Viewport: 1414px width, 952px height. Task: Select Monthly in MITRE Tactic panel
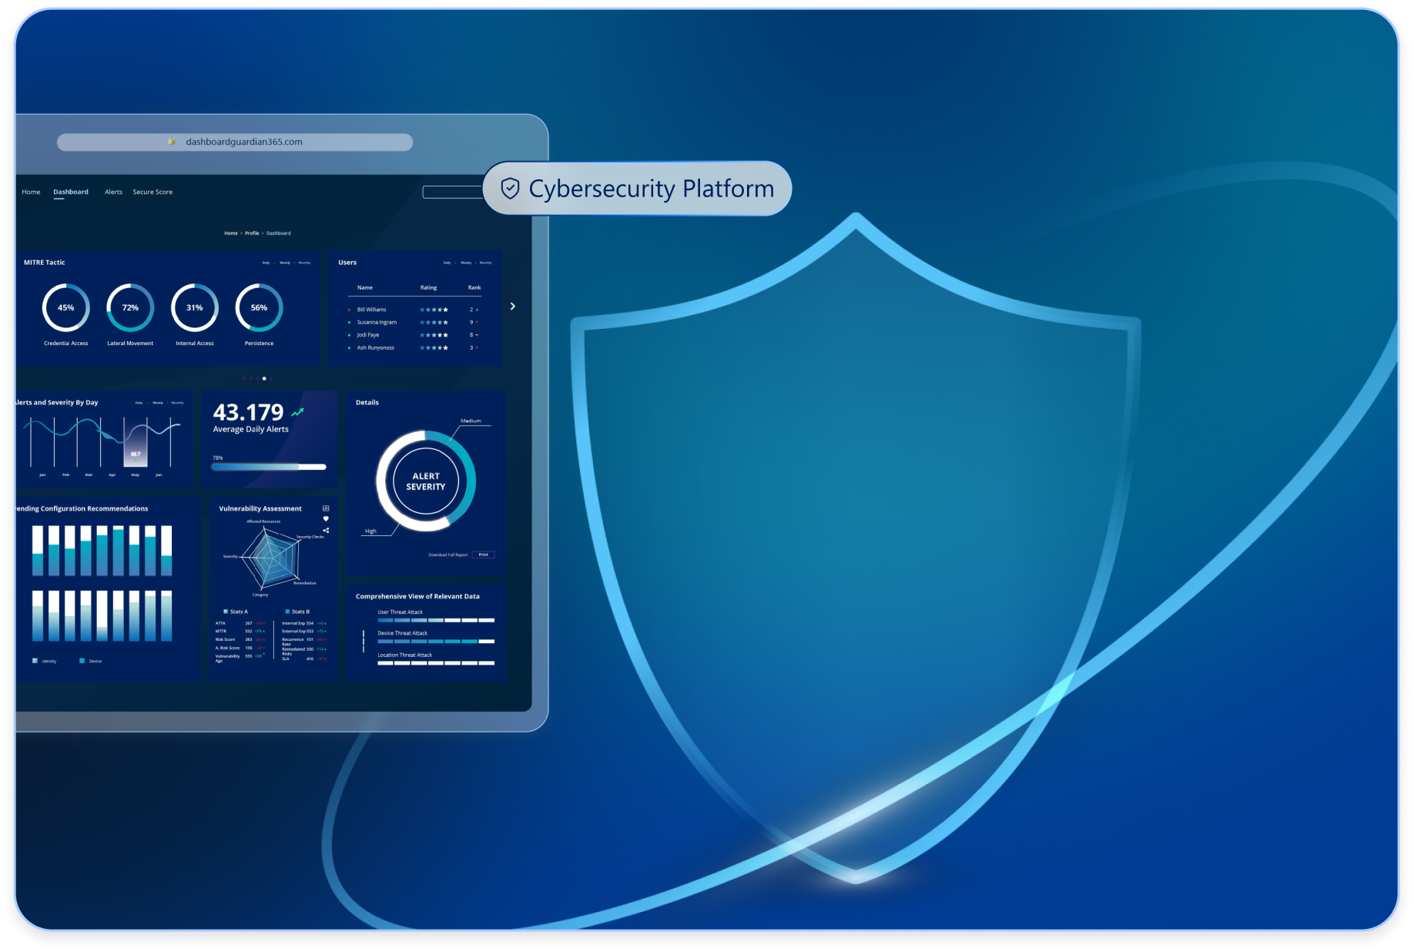[305, 263]
